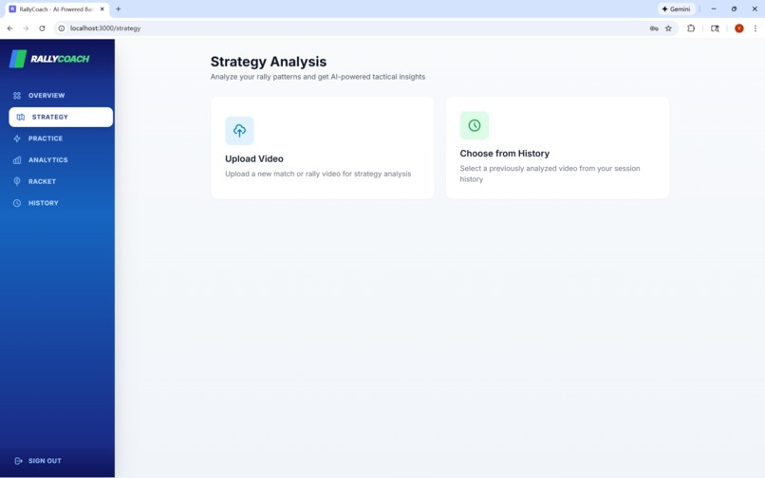Click the Analytics bar chart icon
This screenshot has width=765, height=478.
pos(17,160)
